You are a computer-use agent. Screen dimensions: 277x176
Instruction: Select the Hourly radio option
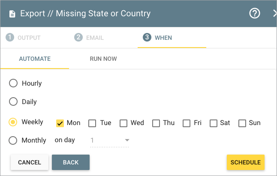13,83
